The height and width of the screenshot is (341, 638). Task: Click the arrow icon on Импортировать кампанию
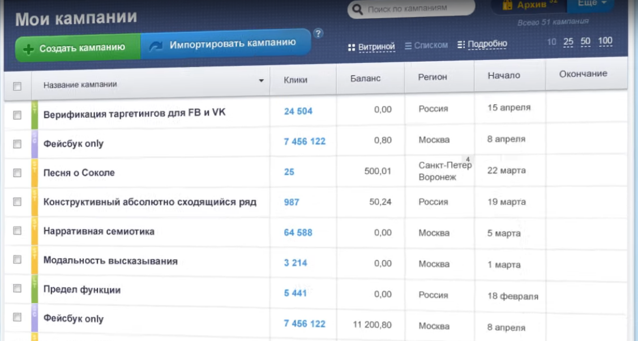click(156, 45)
